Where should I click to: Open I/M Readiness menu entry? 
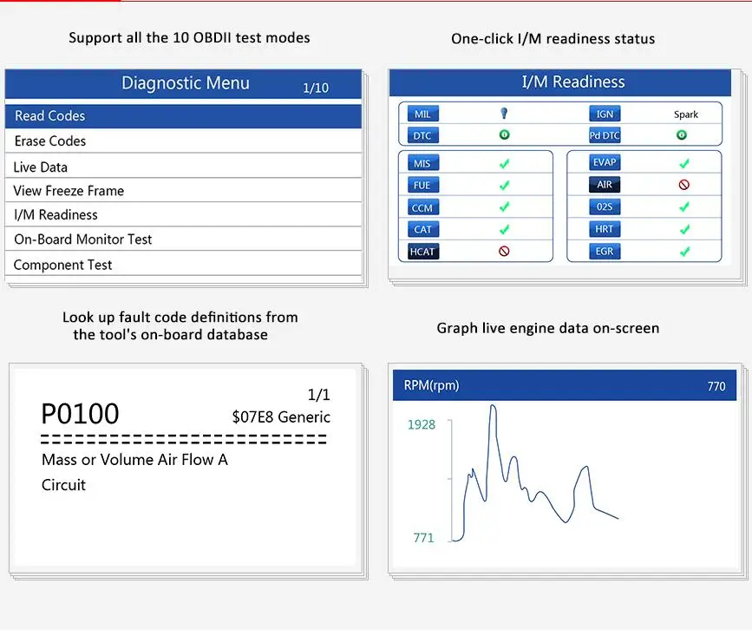[183, 214]
